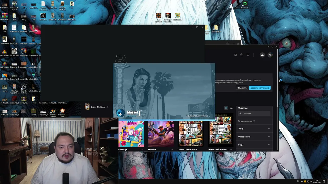328x184 pixels.
Task: Select the Hobgoblin desktop icon
Action: (x=4, y=40)
